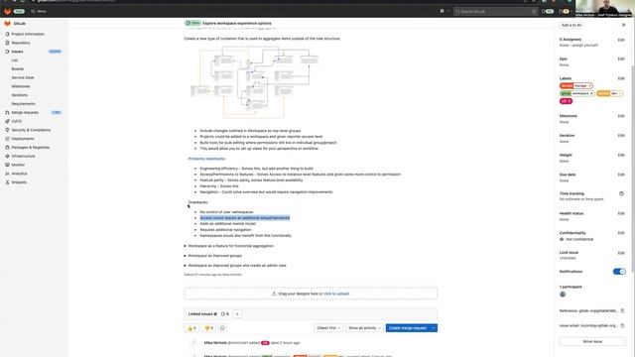Click the Packages & Registries icon

coord(7,148)
